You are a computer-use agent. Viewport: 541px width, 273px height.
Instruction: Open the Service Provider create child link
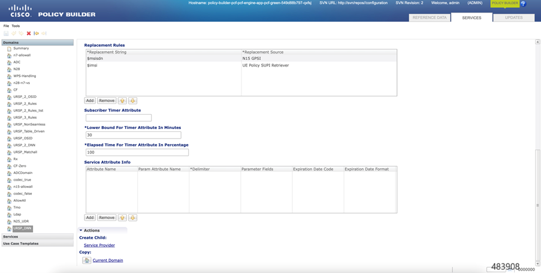pyautogui.click(x=99, y=245)
